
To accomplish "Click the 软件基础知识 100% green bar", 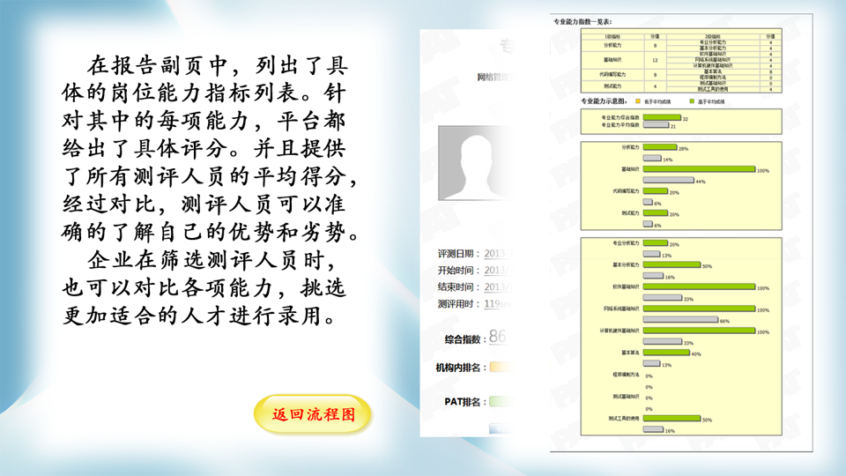I will [x=699, y=286].
